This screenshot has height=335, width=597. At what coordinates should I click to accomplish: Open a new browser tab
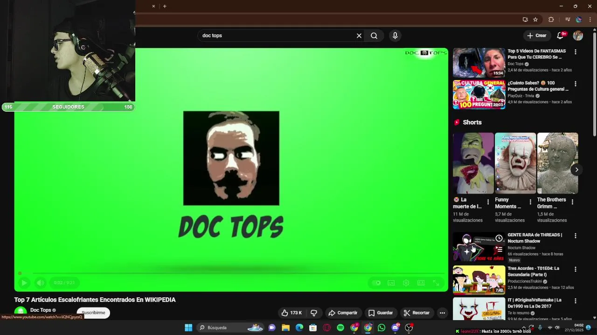coord(165,6)
